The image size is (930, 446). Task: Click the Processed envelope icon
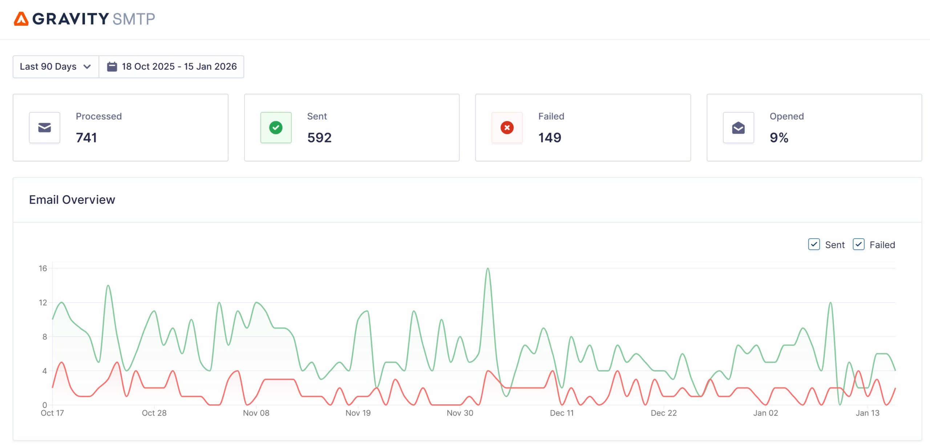pos(44,127)
